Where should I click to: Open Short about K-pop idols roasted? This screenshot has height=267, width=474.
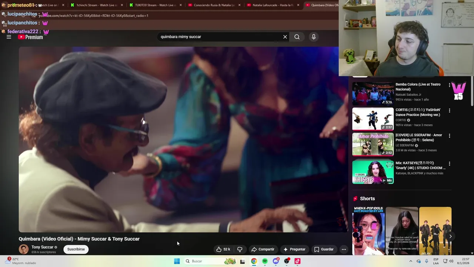pos(368,231)
